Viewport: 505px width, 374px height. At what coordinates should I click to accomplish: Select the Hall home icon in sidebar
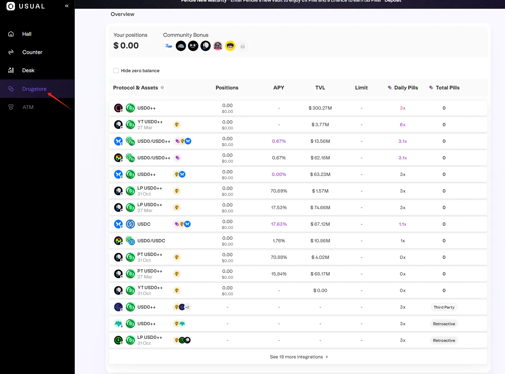coord(11,34)
